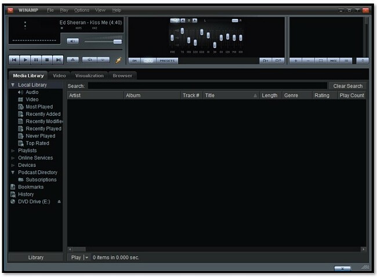Screen dimensions: 377x277
Task: Start playback with the Play button
Action: [25, 60]
